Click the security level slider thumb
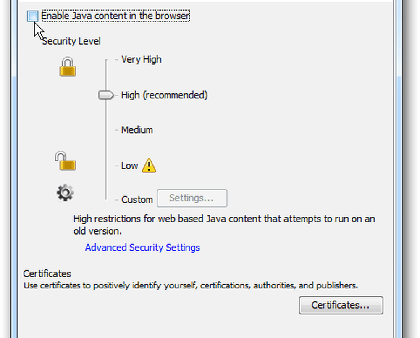The height and width of the screenshot is (338, 420). coord(106,95)
